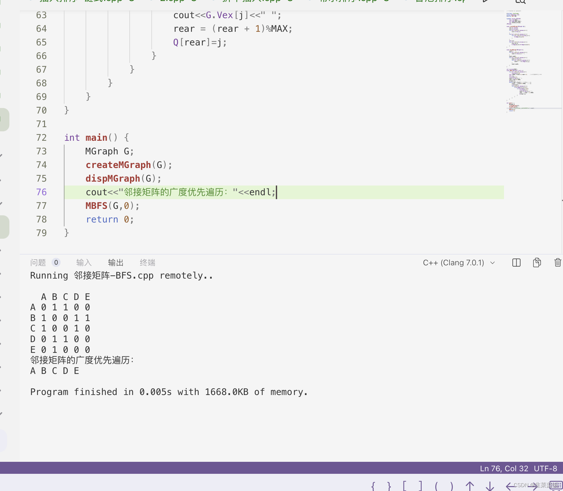Viewport: 563px width, 491px height.
Task: Switch to the 输入 input tab
Action: 84,262
